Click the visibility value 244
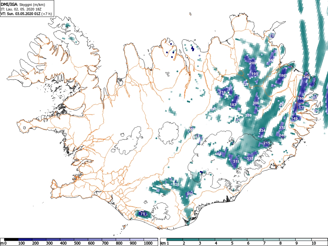 click(x=307, y=77)
